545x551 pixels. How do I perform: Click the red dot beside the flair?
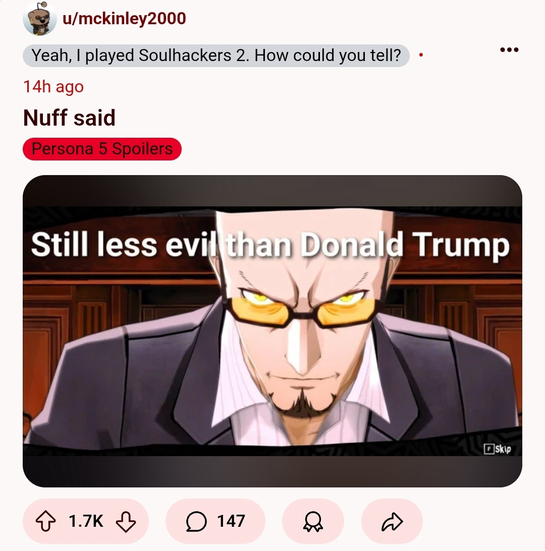coord(421,55)
